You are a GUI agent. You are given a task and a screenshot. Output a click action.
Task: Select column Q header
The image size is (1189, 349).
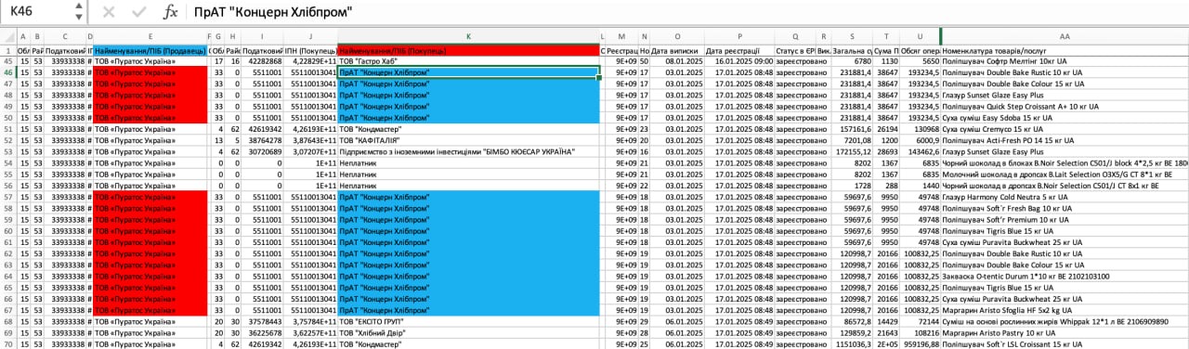coord(796,36)
